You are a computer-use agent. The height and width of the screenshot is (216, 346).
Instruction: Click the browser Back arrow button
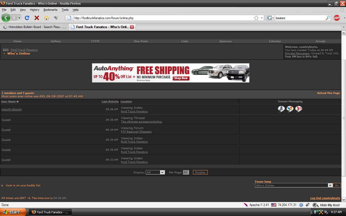point(6,18)
